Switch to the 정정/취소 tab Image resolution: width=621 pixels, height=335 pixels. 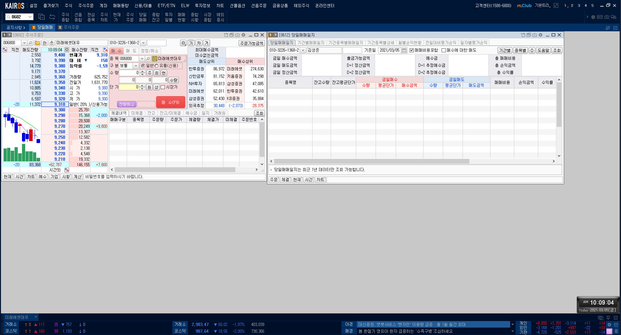tap(149, 51)
